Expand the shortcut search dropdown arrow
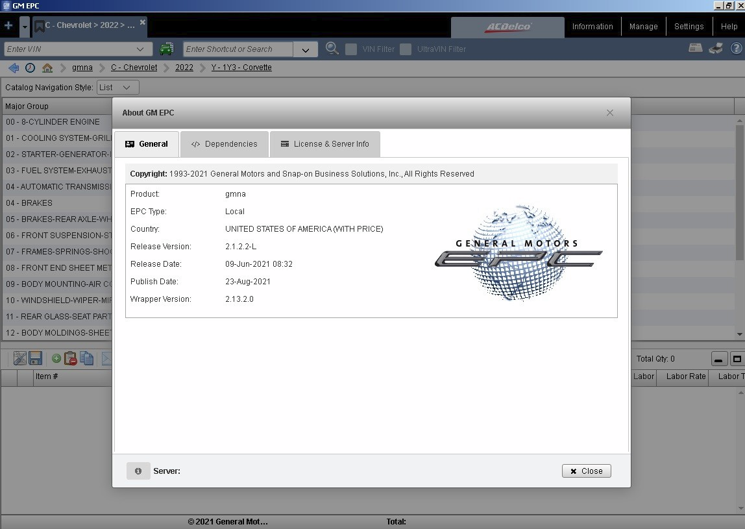This screenshot has height=529, width=745. click(305, 49)
